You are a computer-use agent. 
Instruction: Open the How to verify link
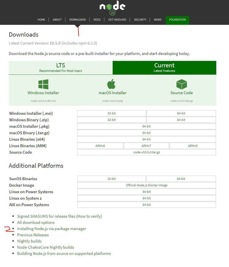tap(89, 216)
